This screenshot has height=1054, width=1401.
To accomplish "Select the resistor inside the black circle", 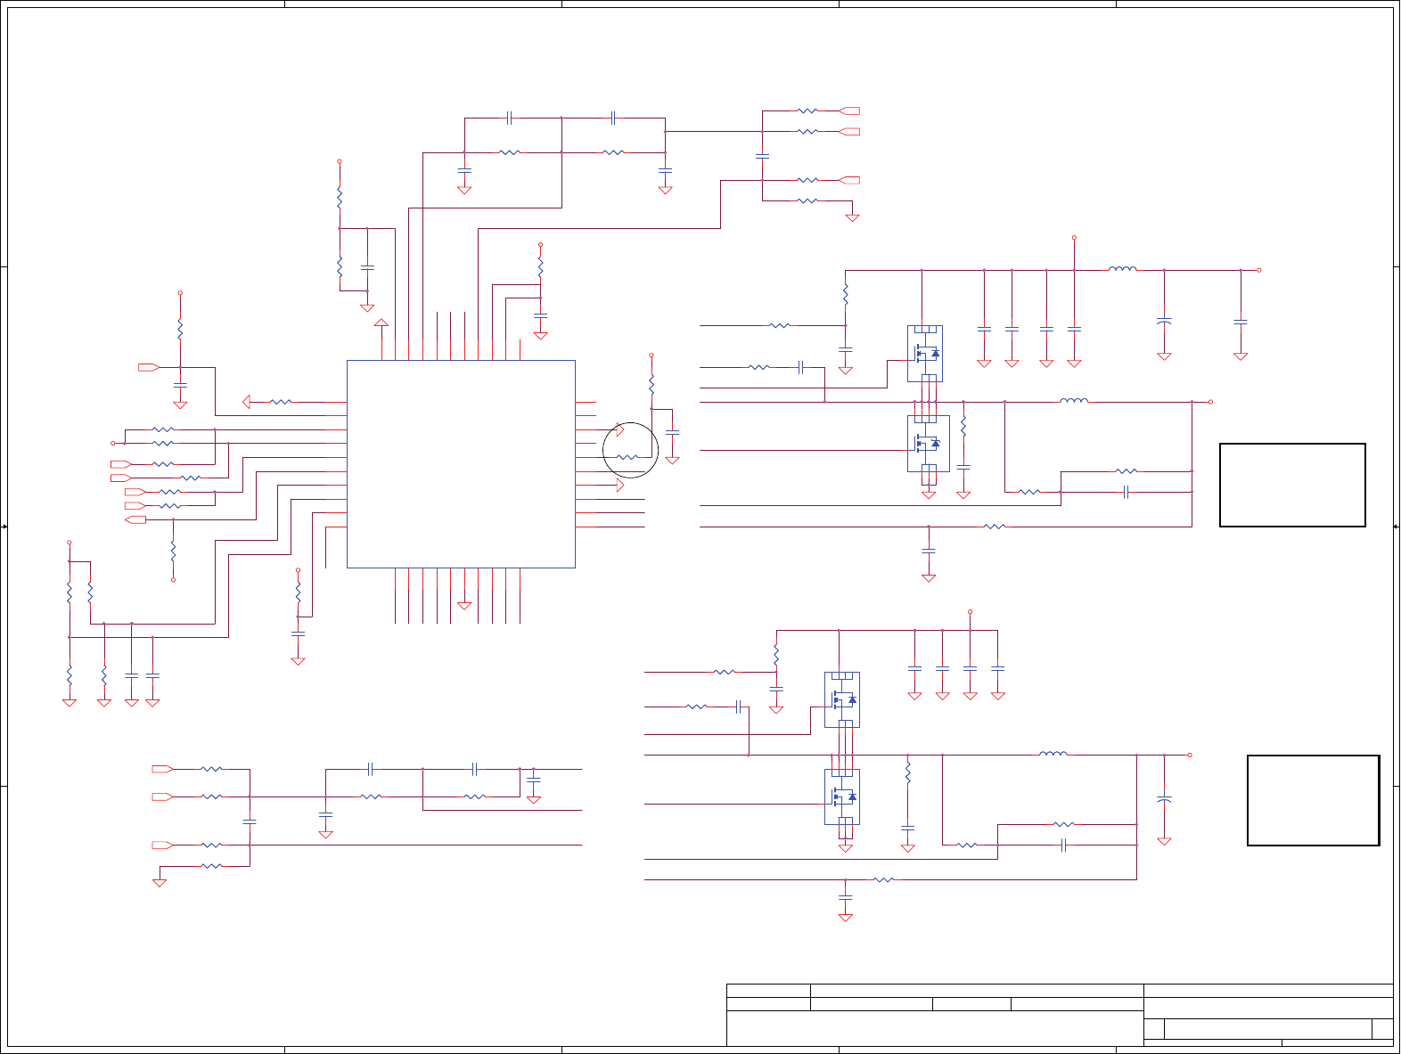I will [627, 457].
